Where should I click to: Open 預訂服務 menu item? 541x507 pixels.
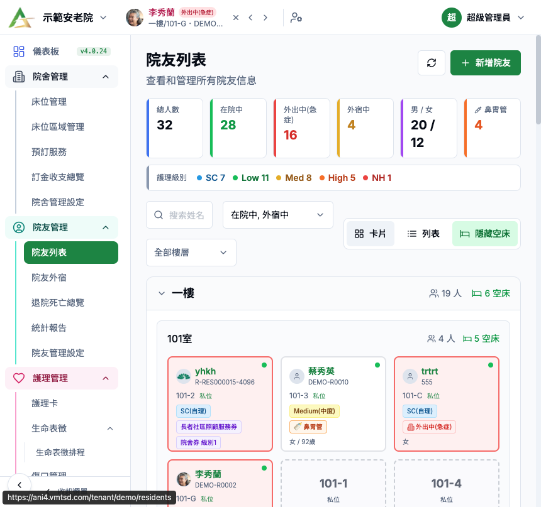click(x=49, y=152)
